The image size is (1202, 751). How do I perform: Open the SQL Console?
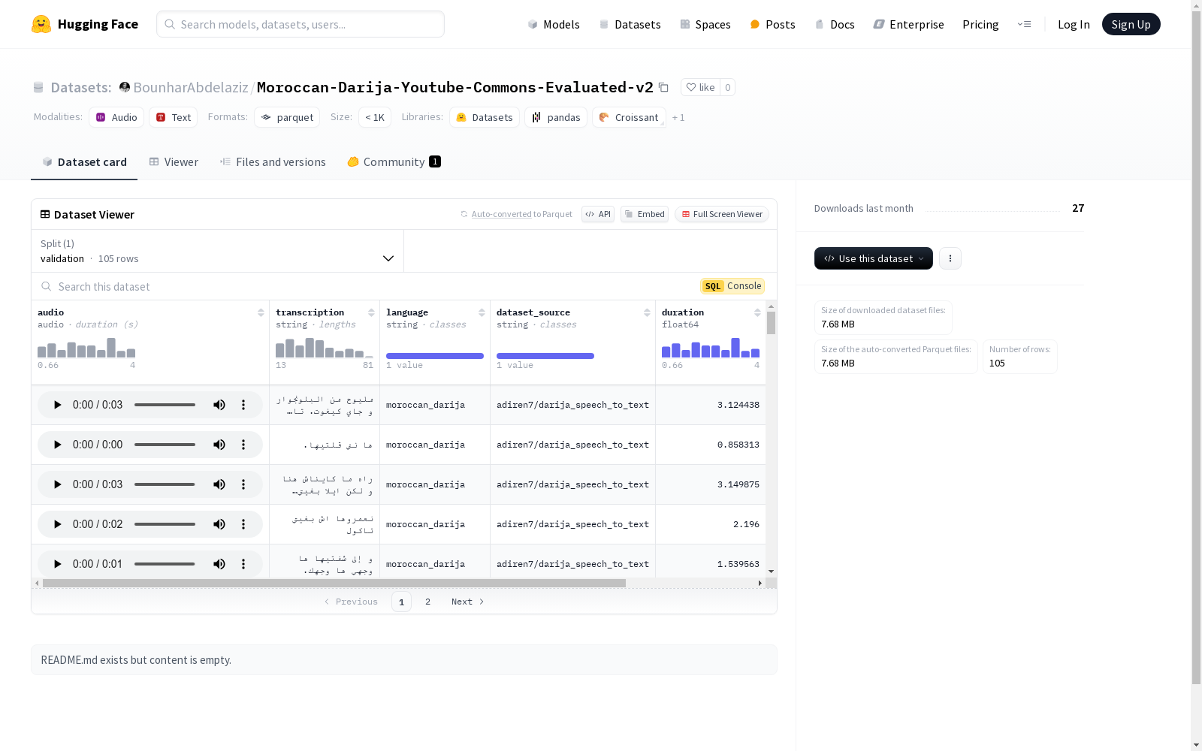coord(732,286)
